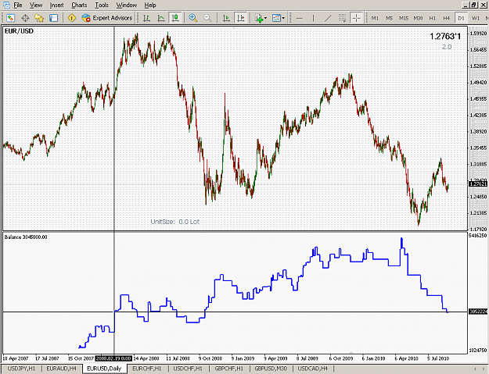Zoom in on the chart
Screen dimensions: 489x374
point(193,18)
